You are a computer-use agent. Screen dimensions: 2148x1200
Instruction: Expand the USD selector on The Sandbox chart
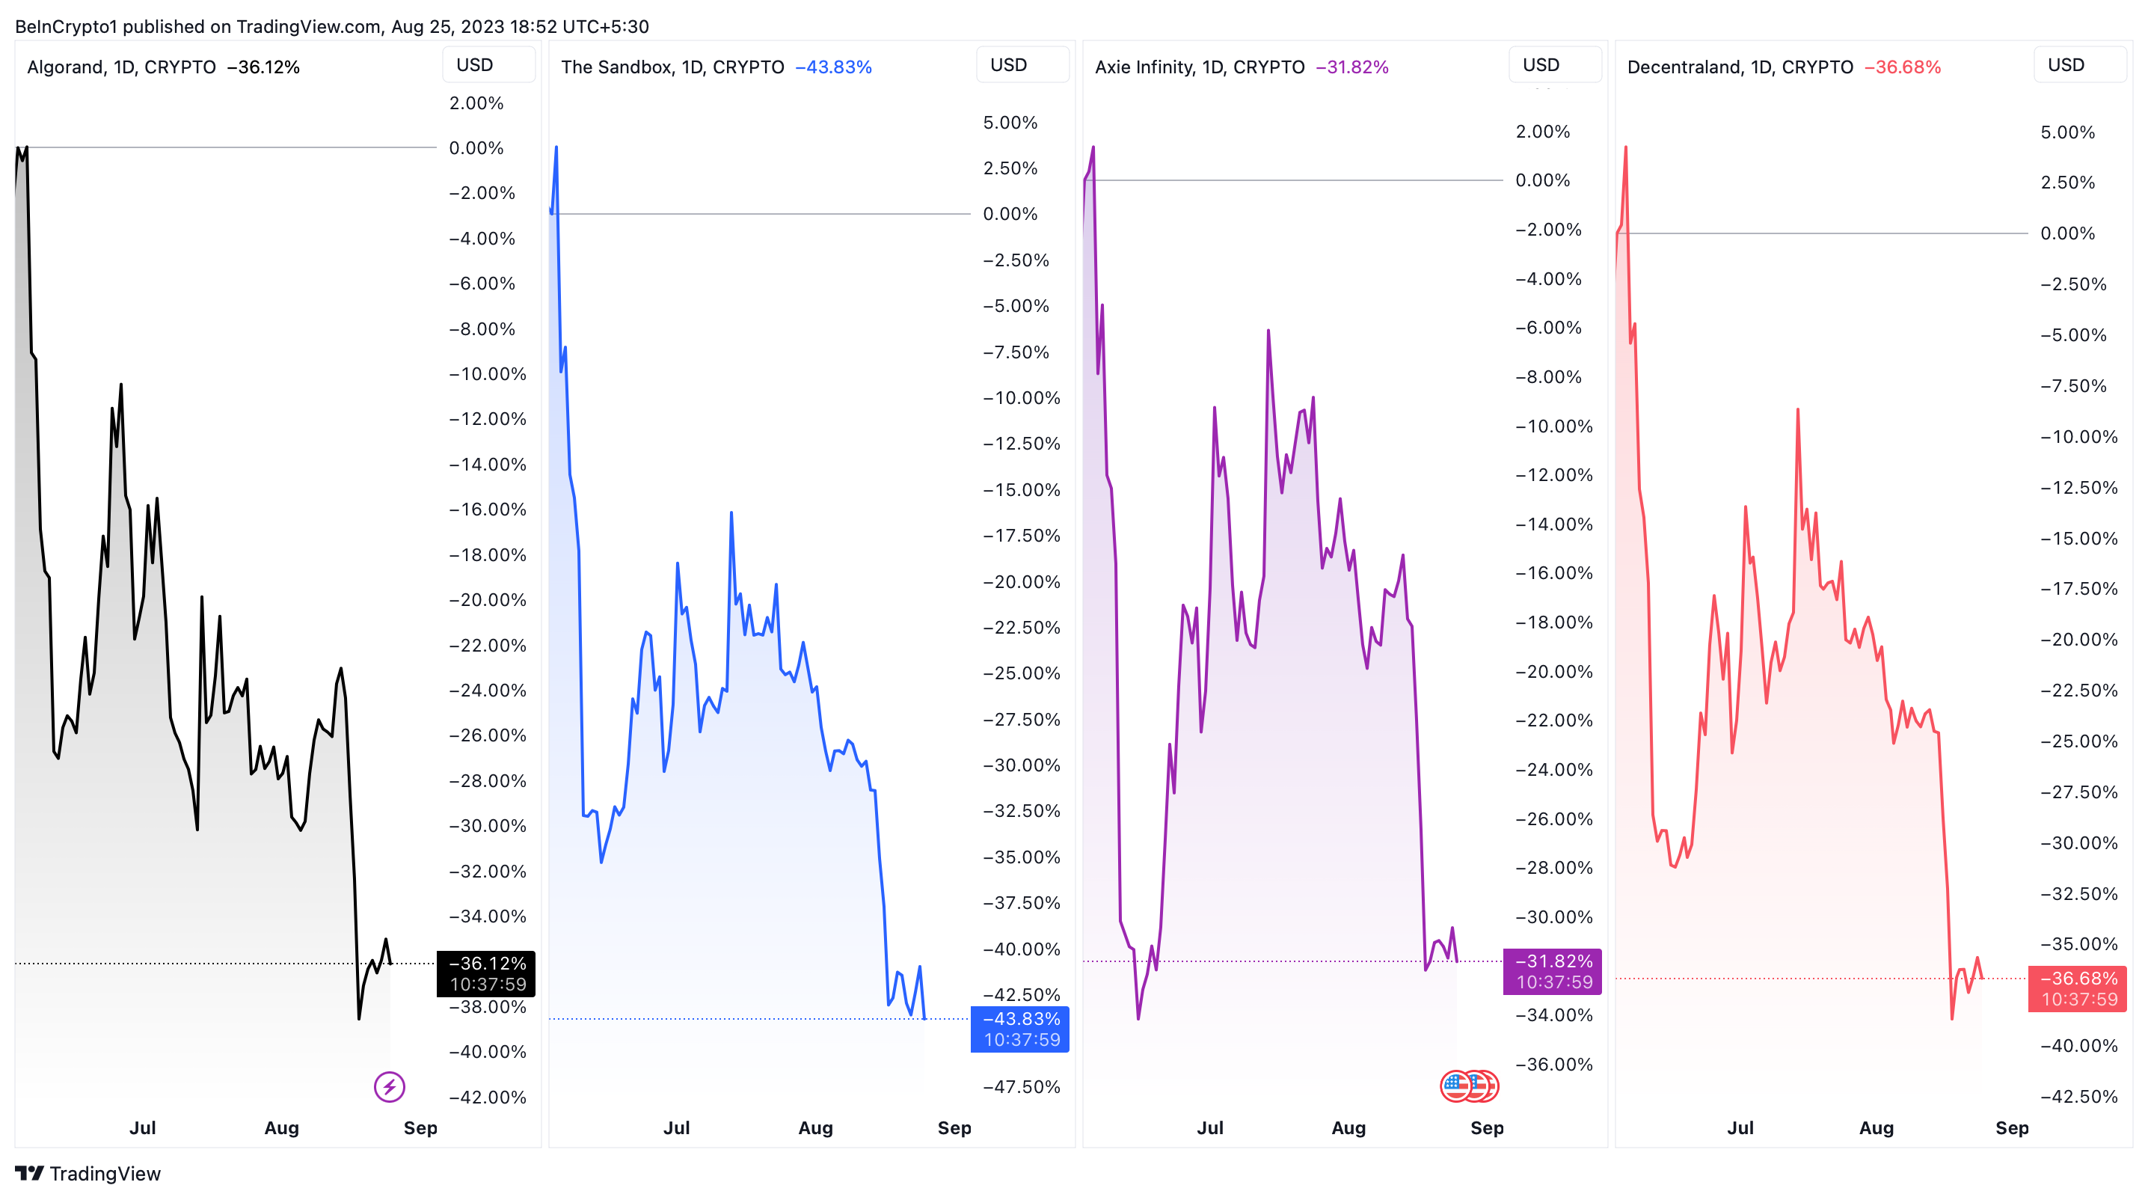pyautogui.click(x=1022, y=65)
